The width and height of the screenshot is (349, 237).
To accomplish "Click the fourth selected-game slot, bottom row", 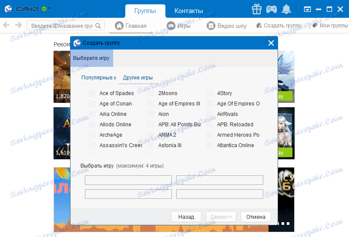I will click(x=220, y=194).
